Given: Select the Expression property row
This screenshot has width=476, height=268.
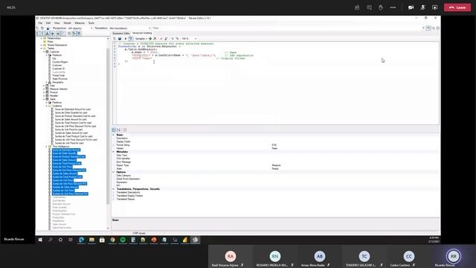Looking at the screenshot, I should pos(276,182).
